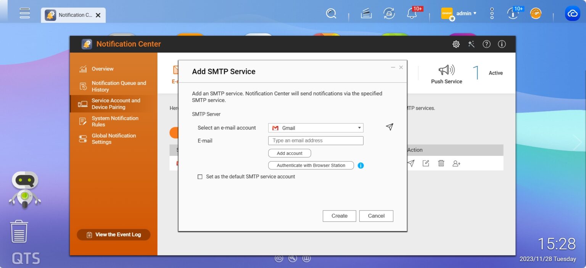Open the QTS main menu hamburger
Screen dimensions: 586x268
click(x=25, y=13)
